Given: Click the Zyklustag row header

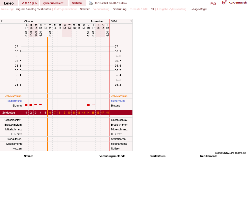Looking at the screenshot, I should pos(9,113).
